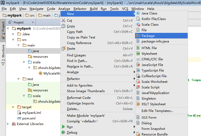Expand the target folder arrow

pyautogui.click(x=13, y=107)
